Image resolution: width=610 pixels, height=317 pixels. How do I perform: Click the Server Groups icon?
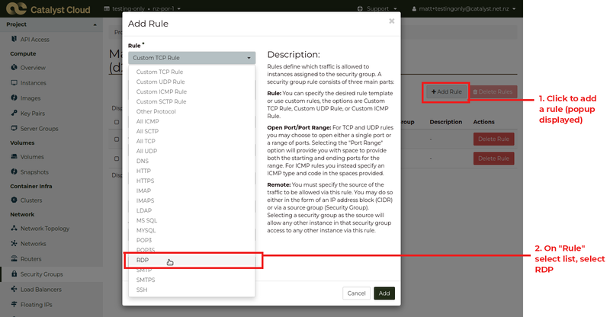[x=14, y=128]
